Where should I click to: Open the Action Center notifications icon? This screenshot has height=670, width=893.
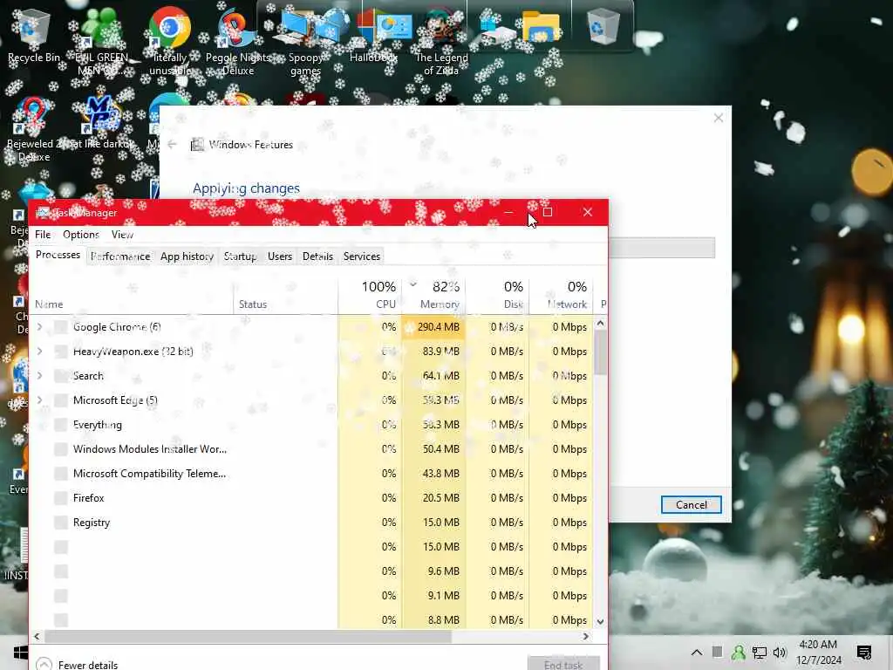[864, 653]
